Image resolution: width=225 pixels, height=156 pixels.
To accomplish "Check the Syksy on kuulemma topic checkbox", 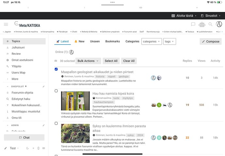I will 56,123.
